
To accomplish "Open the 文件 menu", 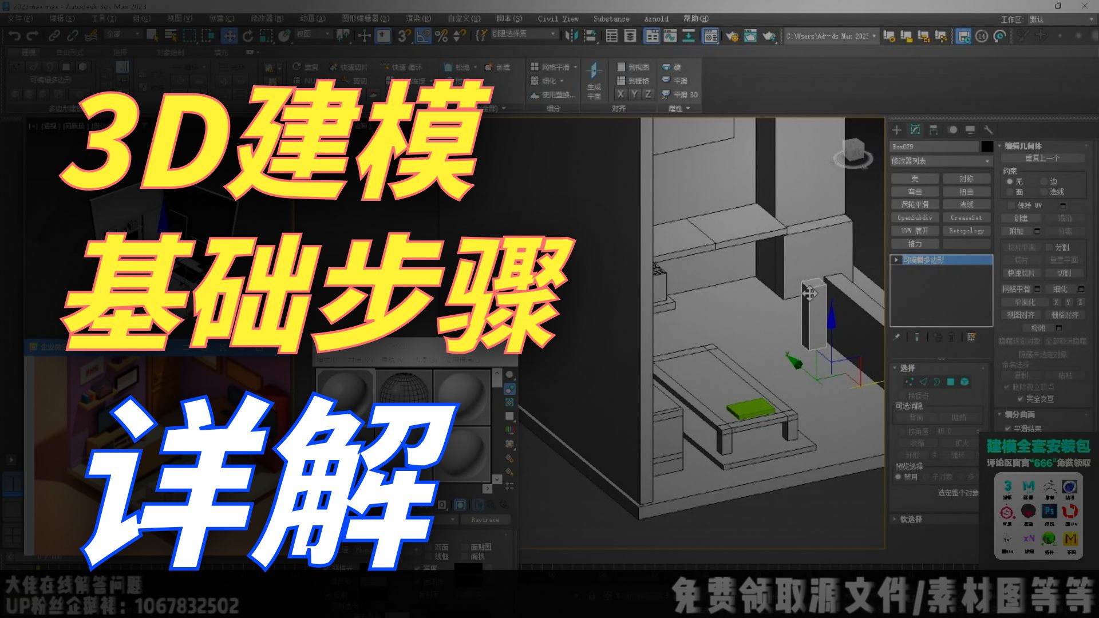I will pos(20,19).
